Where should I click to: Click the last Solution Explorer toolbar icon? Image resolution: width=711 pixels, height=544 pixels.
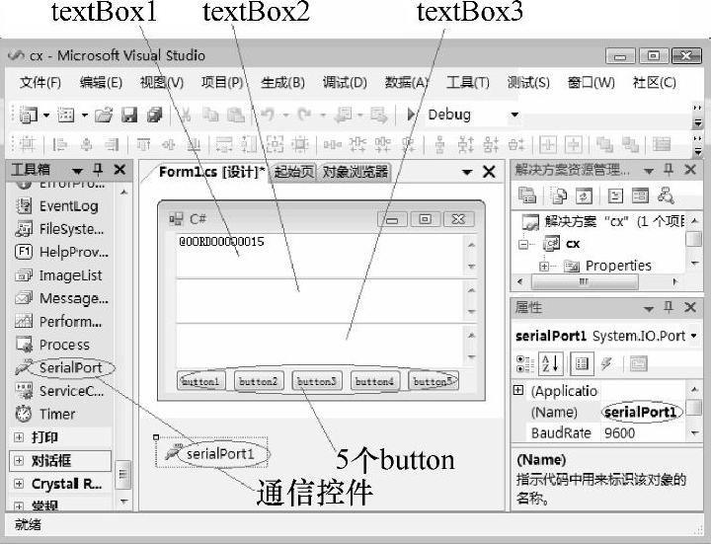pos(666,195)
